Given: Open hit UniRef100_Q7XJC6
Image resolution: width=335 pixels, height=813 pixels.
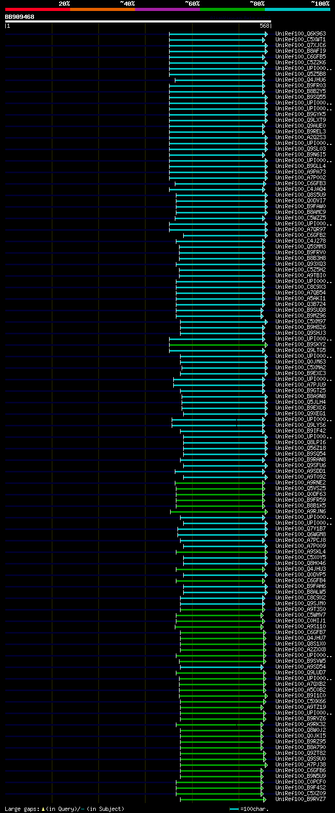Looking at the screenshot, I should (x=300, y=46).
